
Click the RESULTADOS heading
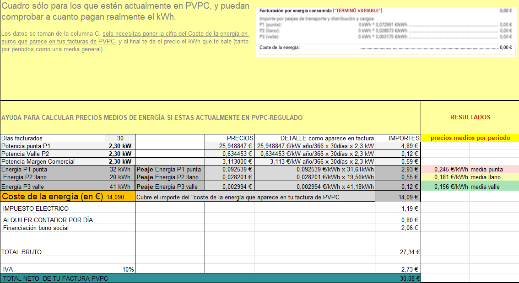470,117
